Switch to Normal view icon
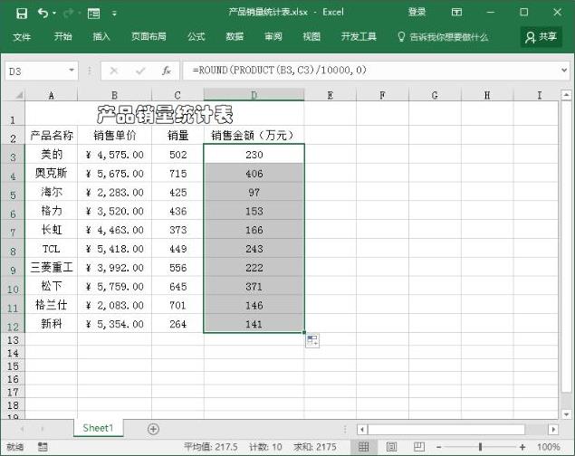 pyautogui.click(x=363, y=446)
